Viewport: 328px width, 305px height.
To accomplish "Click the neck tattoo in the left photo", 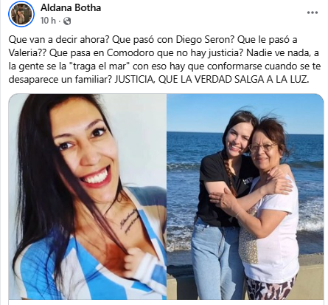I will tap(130, 222).
